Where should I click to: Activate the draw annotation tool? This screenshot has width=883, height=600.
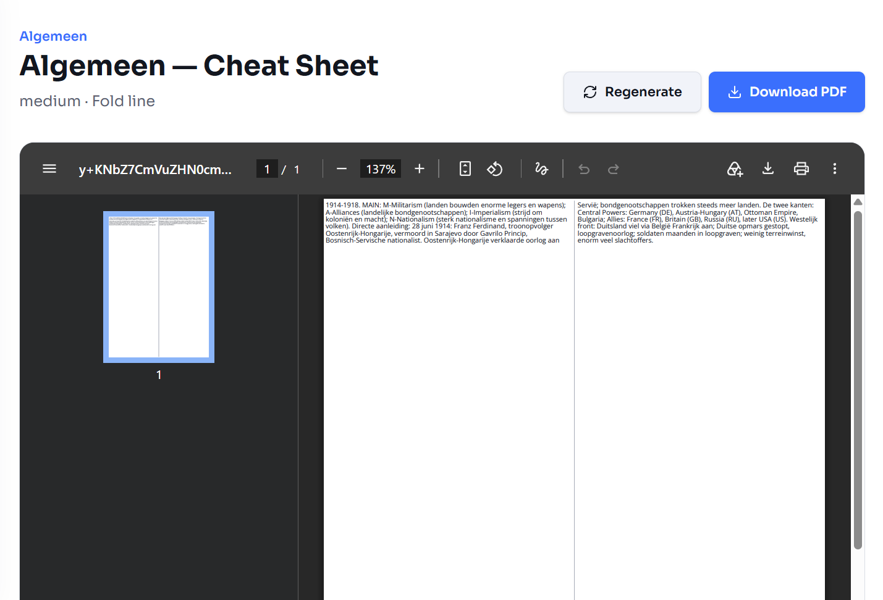542,169
